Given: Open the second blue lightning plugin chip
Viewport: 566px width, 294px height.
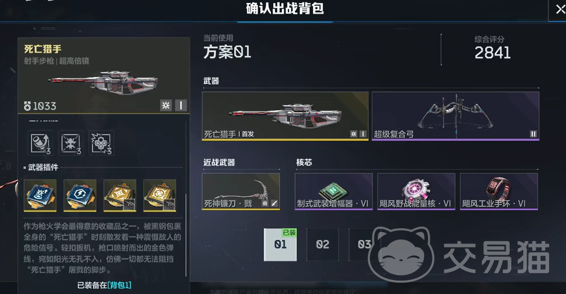Looking at the screenshot, I should [x=80, y=195].
